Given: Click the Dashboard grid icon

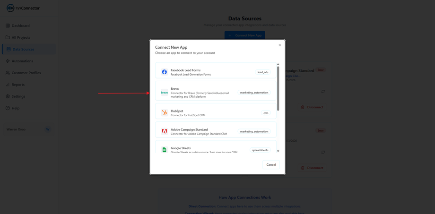Looking at the screenshot, I should [x=8, y=26].
